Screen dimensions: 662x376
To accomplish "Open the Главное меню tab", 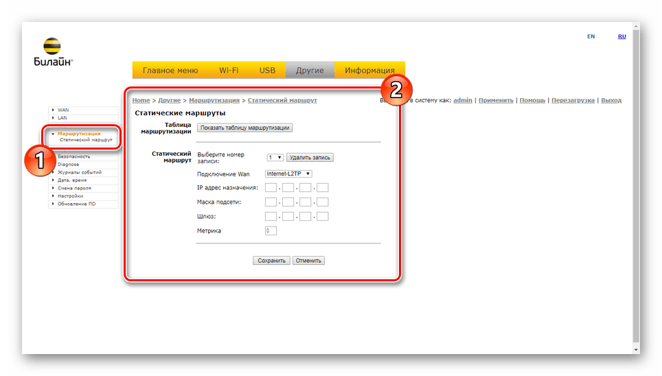I will pos(170,70).
